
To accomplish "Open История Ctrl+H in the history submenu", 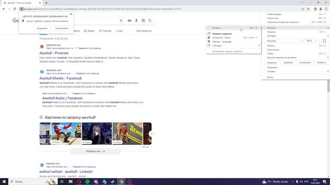I will click(x=234, y=28).
